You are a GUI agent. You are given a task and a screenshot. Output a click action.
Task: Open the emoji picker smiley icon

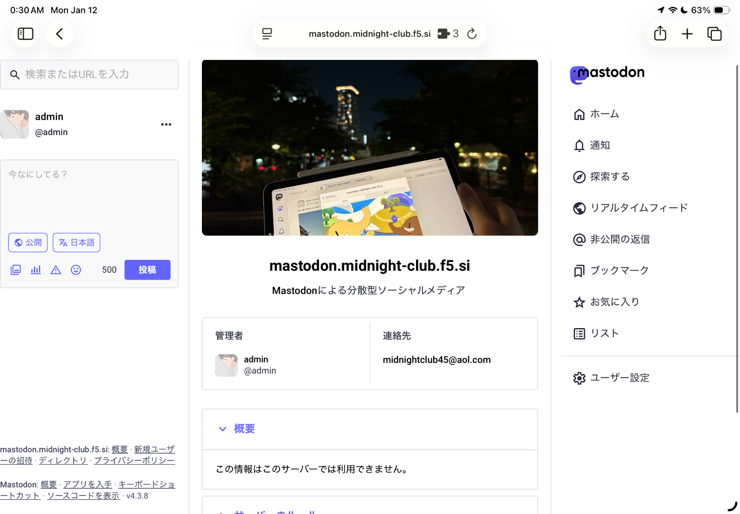tap(76, 270)
